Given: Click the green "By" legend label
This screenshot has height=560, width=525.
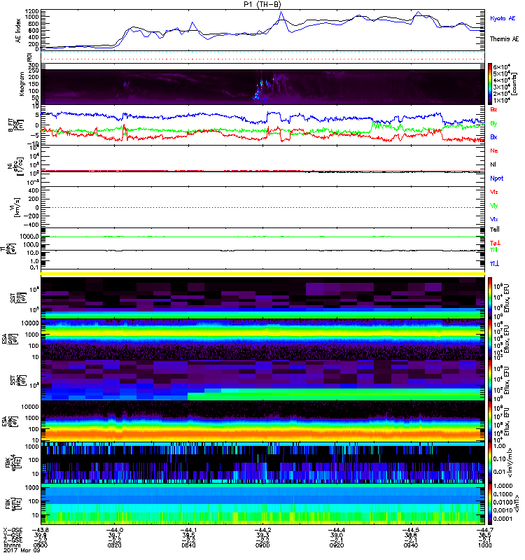Looking at the screenshot, I should 493,124.
